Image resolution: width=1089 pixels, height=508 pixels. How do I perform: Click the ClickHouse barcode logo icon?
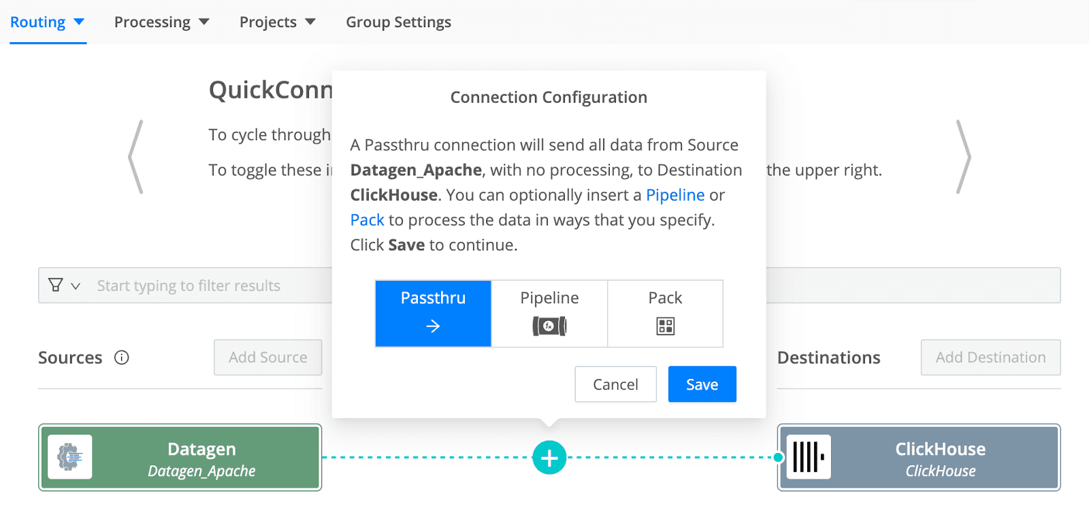[809, 457]
